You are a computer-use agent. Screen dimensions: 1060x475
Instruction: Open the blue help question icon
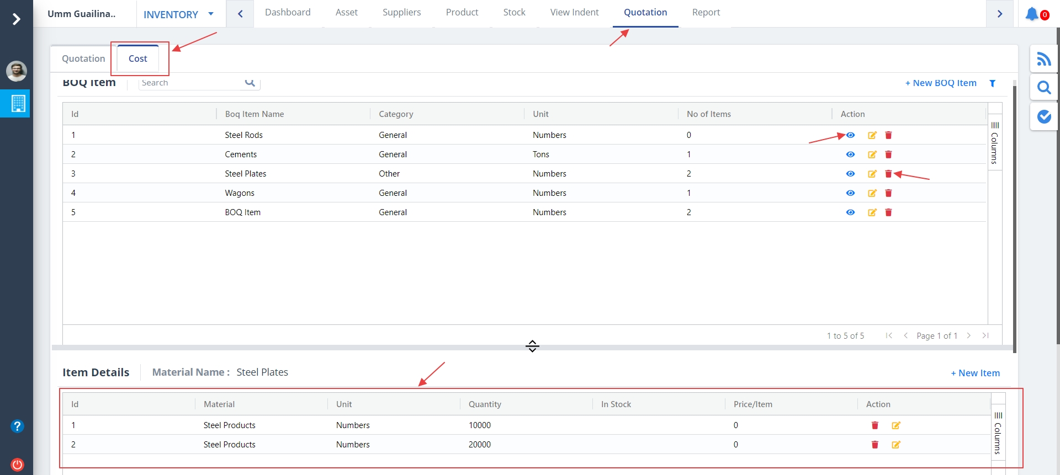pos(17,426)
